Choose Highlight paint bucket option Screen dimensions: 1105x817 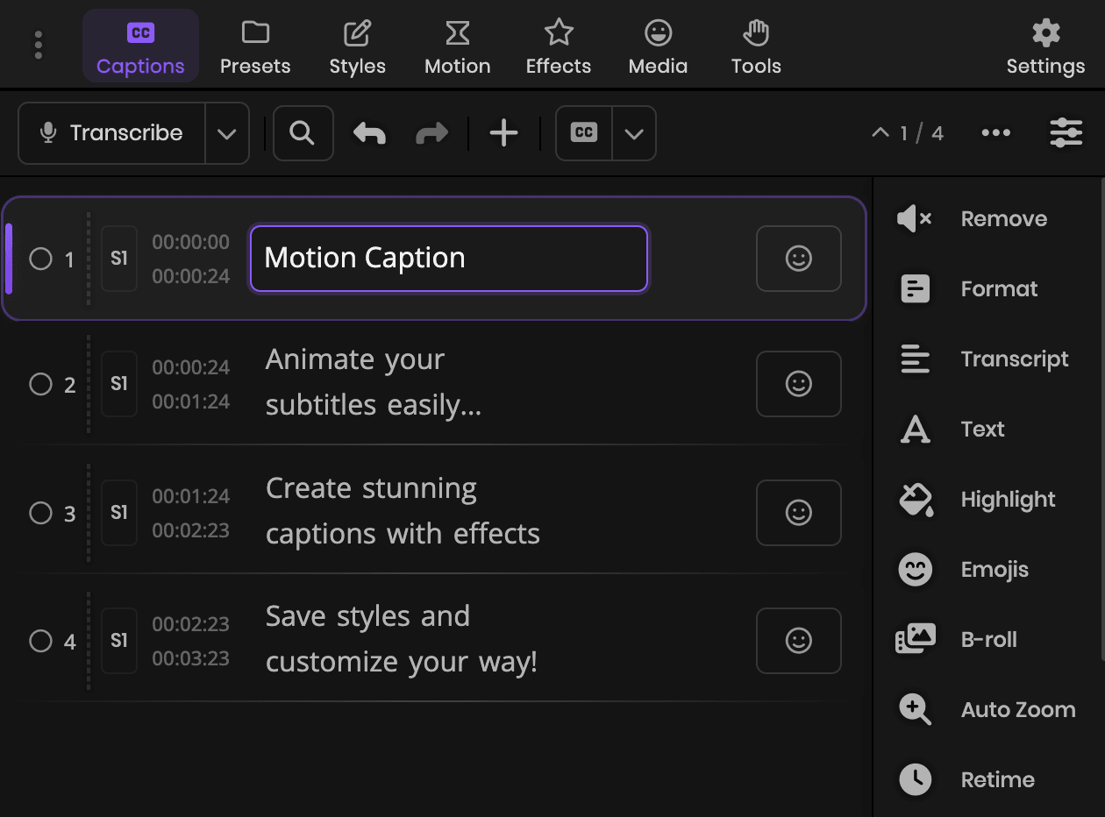click(x=977, y=500)
